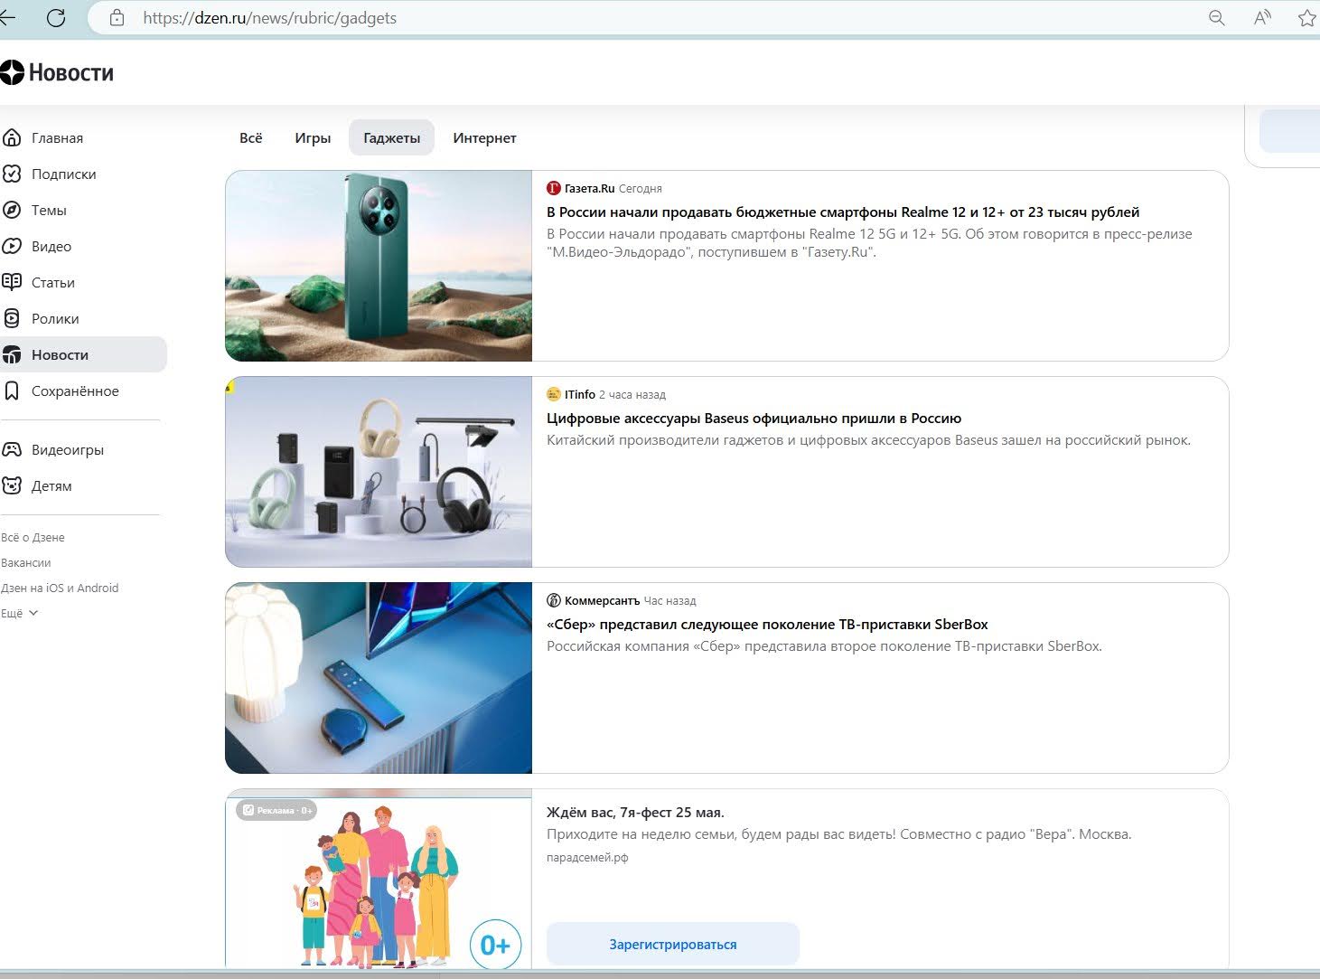Open browser zoom magnifier icon
This screenshot has height=979, width=1320.
[1217, 17]
